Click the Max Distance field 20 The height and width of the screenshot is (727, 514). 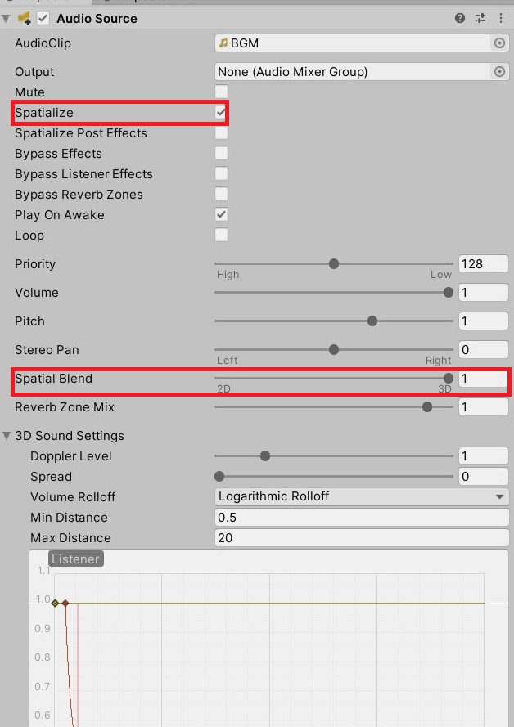pyautogui.click(x=362, y=538)
